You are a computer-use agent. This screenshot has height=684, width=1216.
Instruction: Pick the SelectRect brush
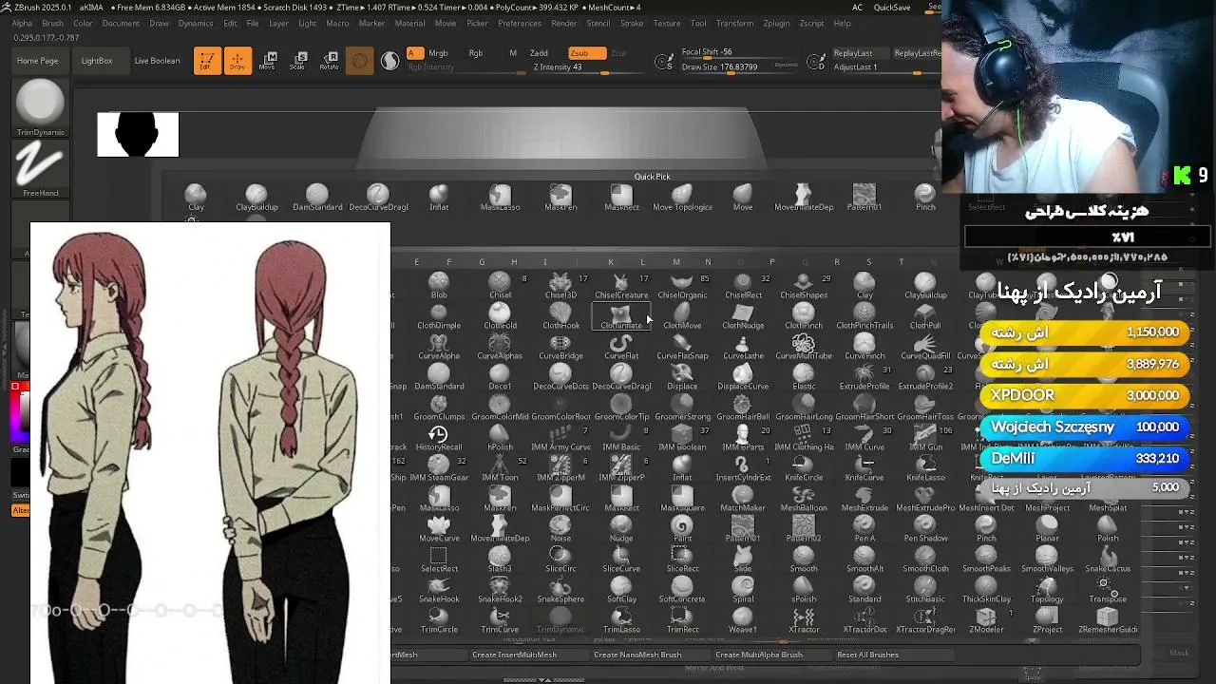coord(439,560)
